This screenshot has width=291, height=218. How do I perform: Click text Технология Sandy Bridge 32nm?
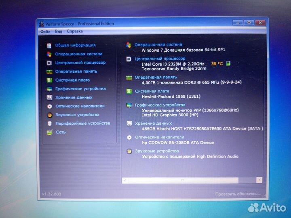coord(174,69)
